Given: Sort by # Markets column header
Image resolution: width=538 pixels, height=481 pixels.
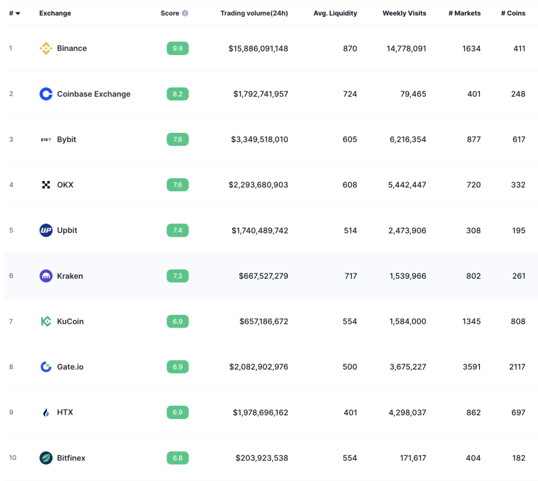Looking at the screenshot, I should 465,13.
